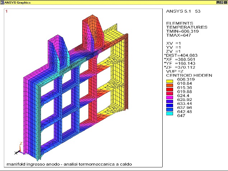
Task: Click the red Z axis label on the triad
Action: tap(21, 143)
